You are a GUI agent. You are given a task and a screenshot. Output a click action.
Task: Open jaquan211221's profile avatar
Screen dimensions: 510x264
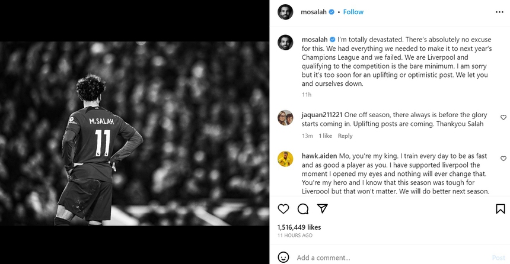tap(285, 118)
